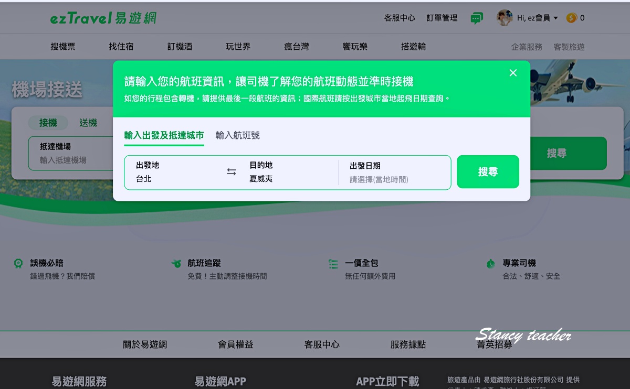Select the 專業司機 icon
The height and width of the screenshot is (389, 630).
click(x=491, y=263)
